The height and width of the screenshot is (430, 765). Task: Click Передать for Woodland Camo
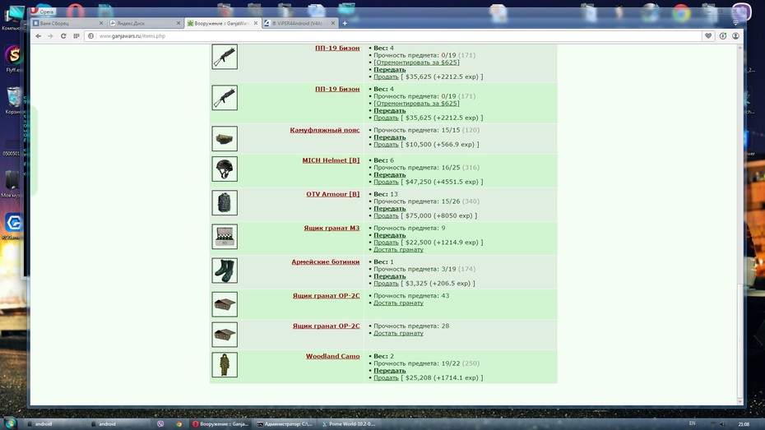click(x=389, y=371)
